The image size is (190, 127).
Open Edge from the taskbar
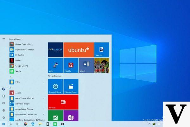pyautogui.click(x=33, y=124)
